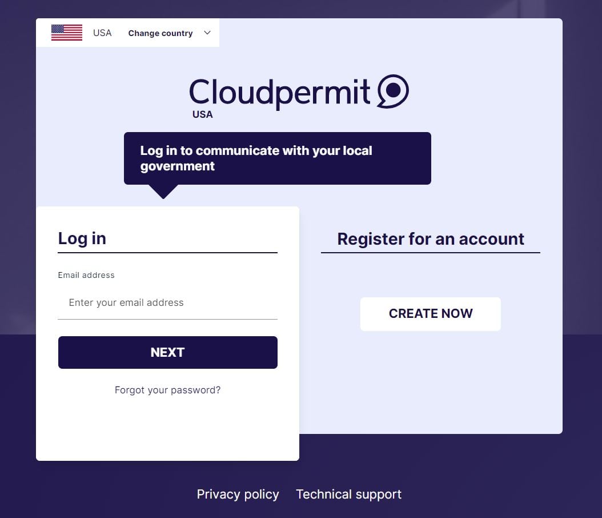Image resolution: width=602 pixels, height=518 pixels.
Task: Select the Cloudpermit wordmark logo
Action: point(280,91)
